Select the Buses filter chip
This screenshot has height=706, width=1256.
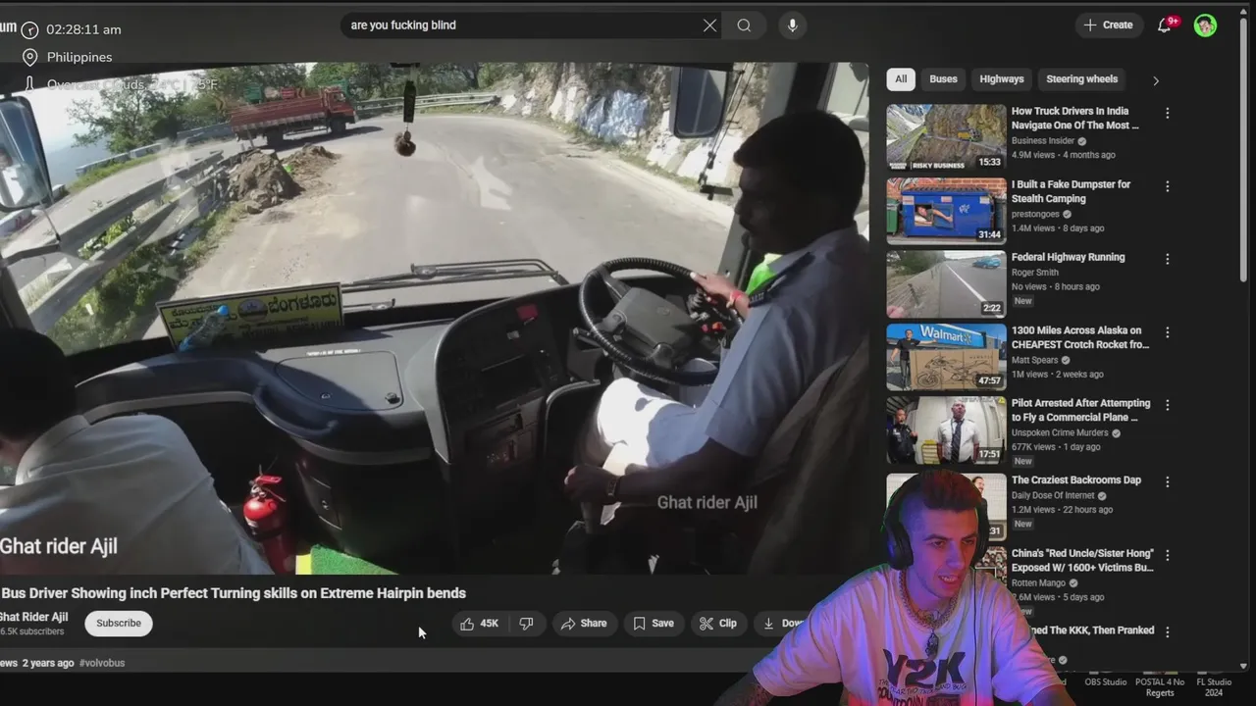pyautogui.click(x=943, y=79)
